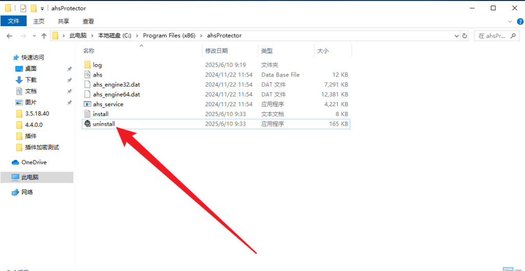Open the recent locations dropdown arrow
This screenshot has height=271, width=525.
tap(34, 36)
